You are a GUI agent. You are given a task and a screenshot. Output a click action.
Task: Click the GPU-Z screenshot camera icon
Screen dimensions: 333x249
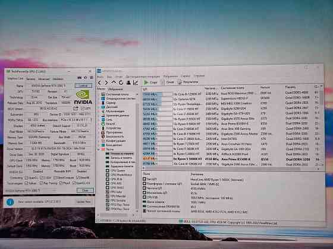[x=80, y=78]
